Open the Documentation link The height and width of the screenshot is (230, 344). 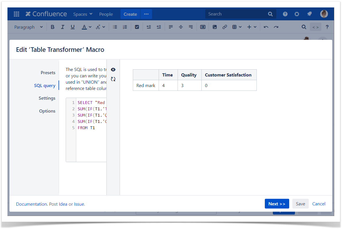pyautogui.click(x=31, y=204)
